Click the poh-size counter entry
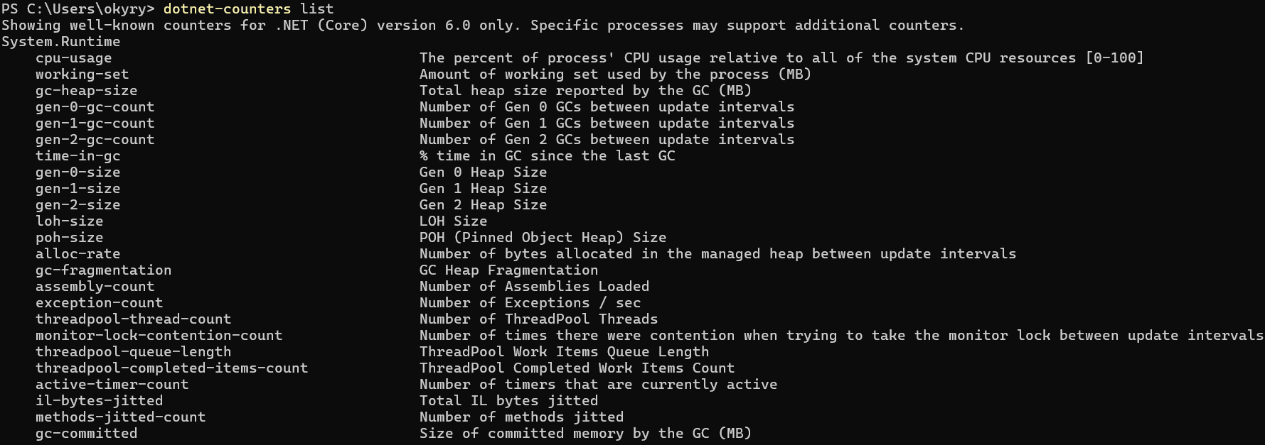The height and width of the screenshot is (445, 1265). pos(70,238)
